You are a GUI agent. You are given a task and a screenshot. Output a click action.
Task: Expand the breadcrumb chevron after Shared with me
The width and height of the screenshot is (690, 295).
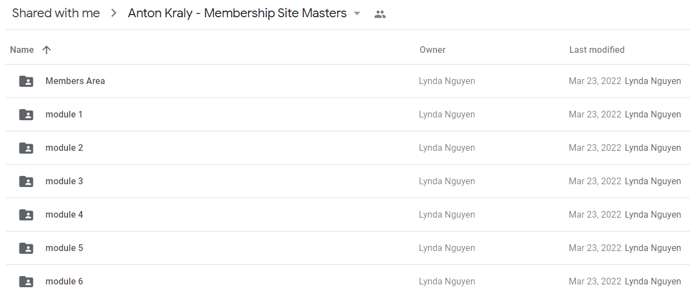pos(114,13)
